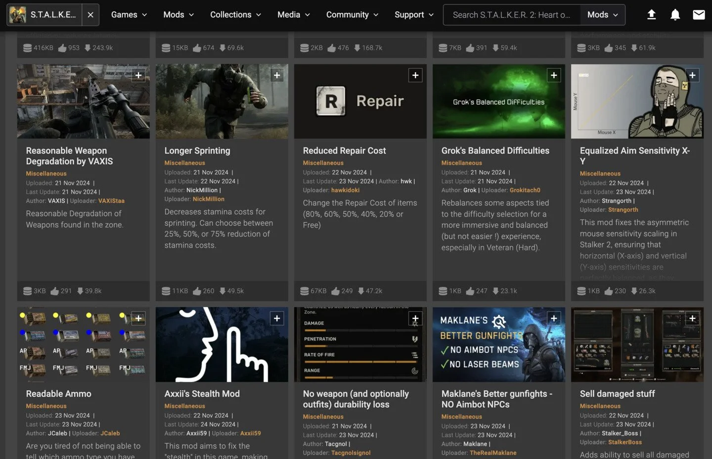Click the S.T.A.L.K.E.R. game icon in header
This screenshot has height=459, width=712.
18,15
